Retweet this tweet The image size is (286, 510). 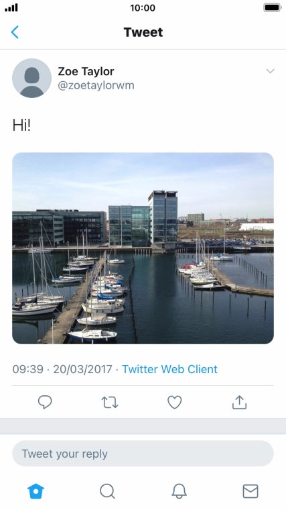(110, 403)
